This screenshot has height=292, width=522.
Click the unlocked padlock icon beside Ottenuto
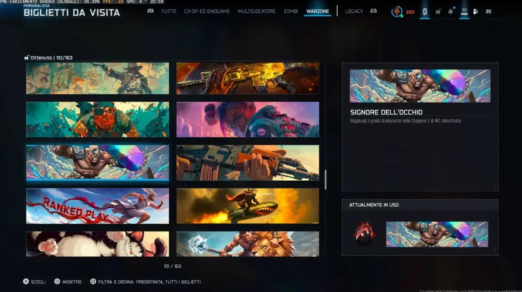point(27,57)
